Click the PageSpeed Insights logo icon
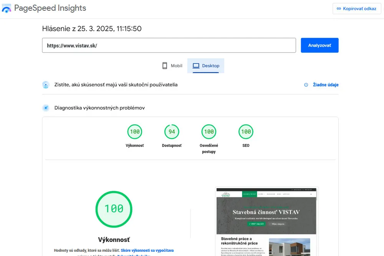 coord(7,8)
